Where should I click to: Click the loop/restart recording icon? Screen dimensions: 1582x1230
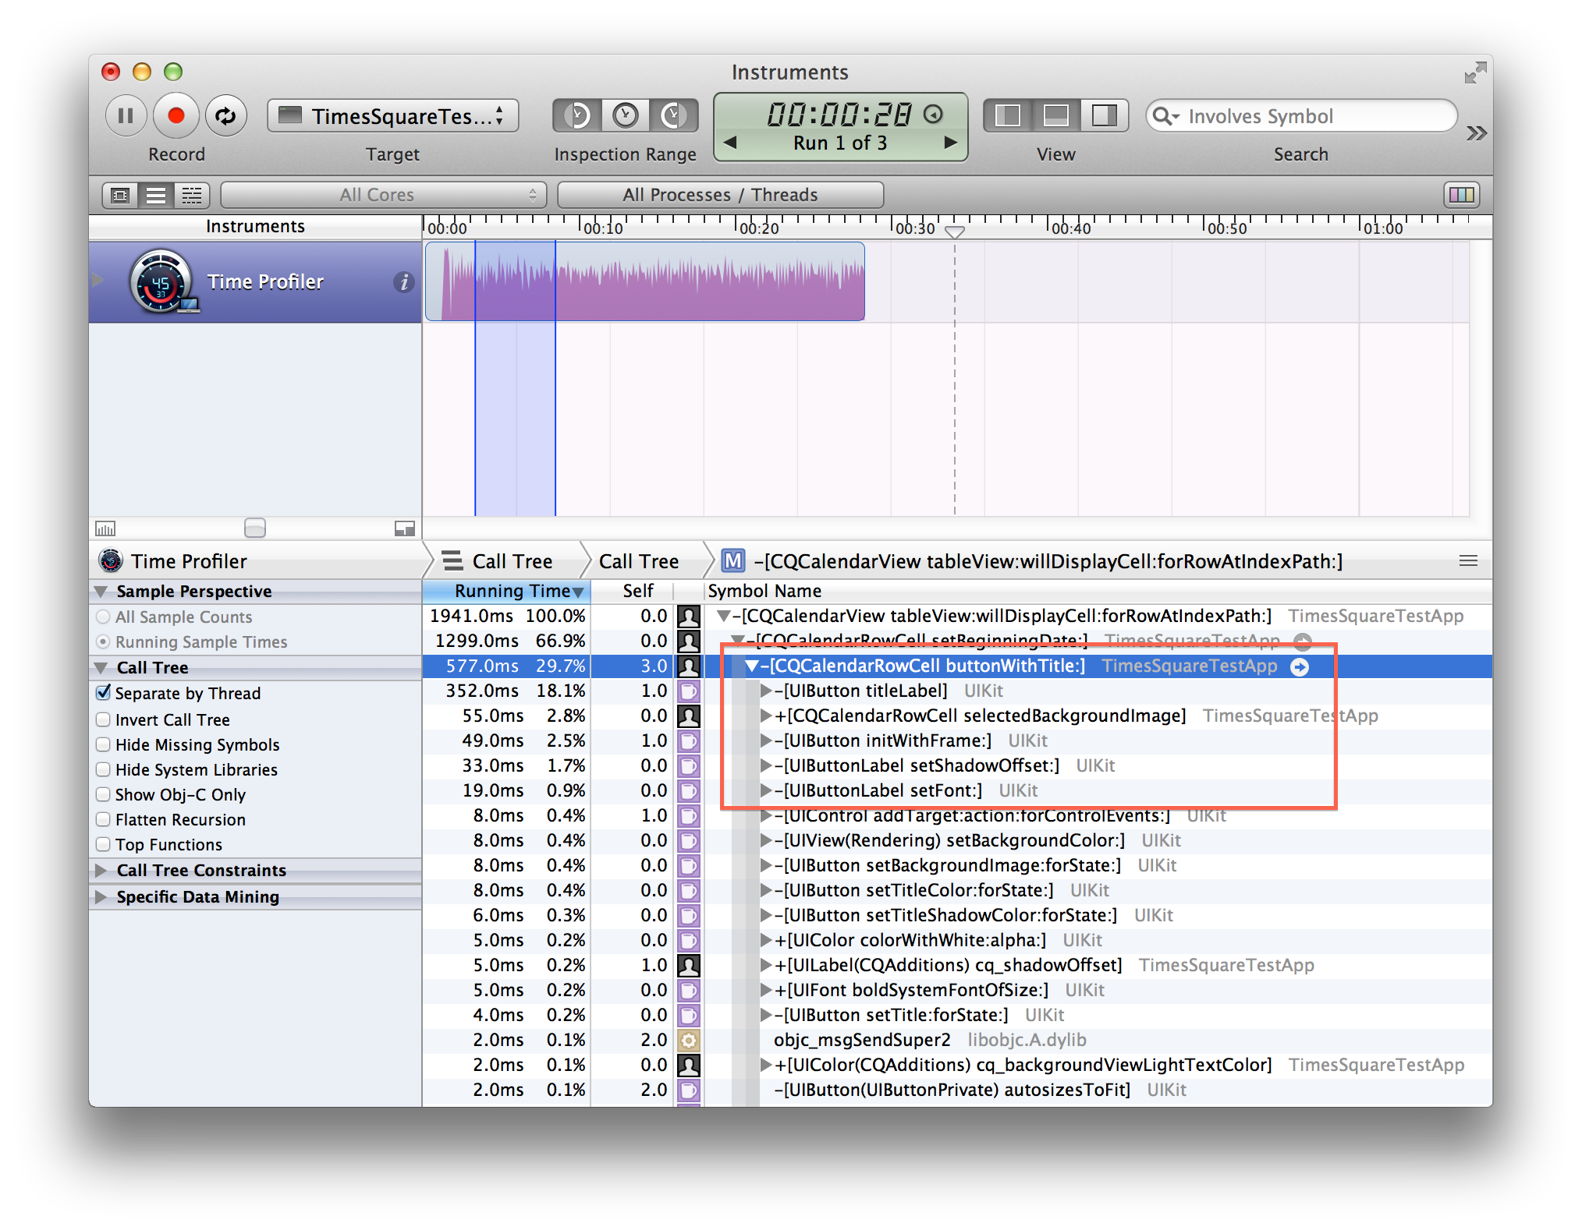pyautogui.click(x=225, y=116)
